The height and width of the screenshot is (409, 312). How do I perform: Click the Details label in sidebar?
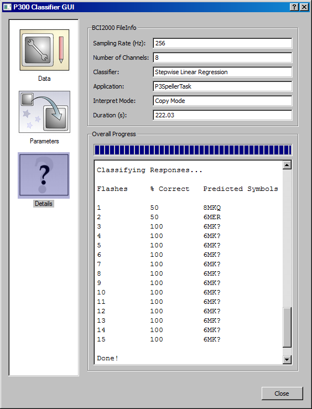point(44,204)
